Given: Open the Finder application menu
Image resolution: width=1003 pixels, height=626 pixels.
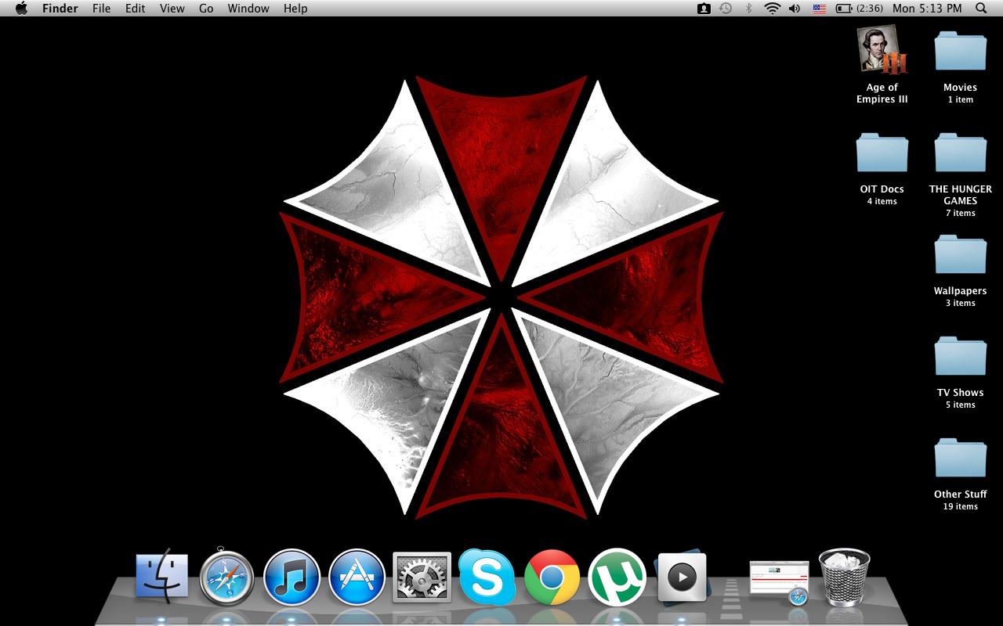Looking at the screenshot, I should coord(60,9).
